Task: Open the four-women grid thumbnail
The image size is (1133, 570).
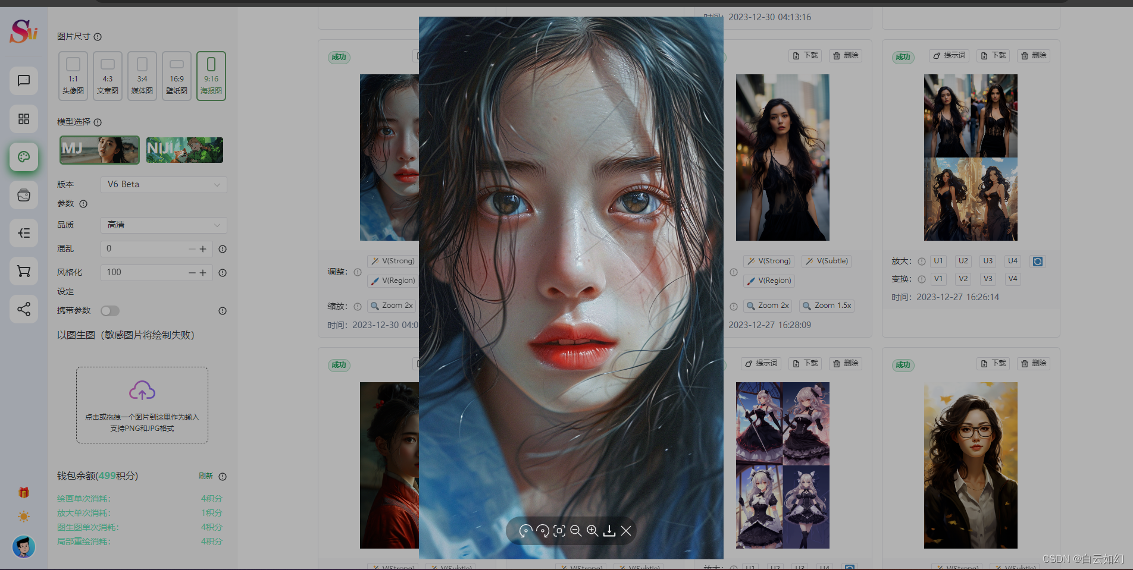Action: tap(971, 158)
